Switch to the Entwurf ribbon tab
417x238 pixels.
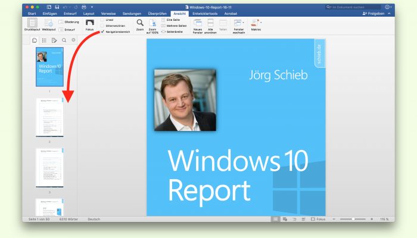[70, 14]
